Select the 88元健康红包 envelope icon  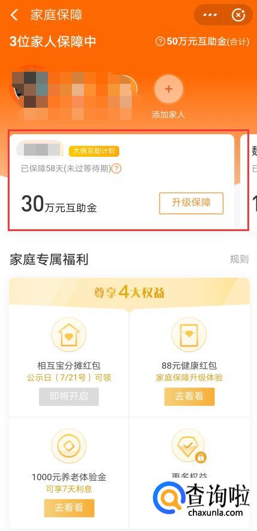point(189,335)
